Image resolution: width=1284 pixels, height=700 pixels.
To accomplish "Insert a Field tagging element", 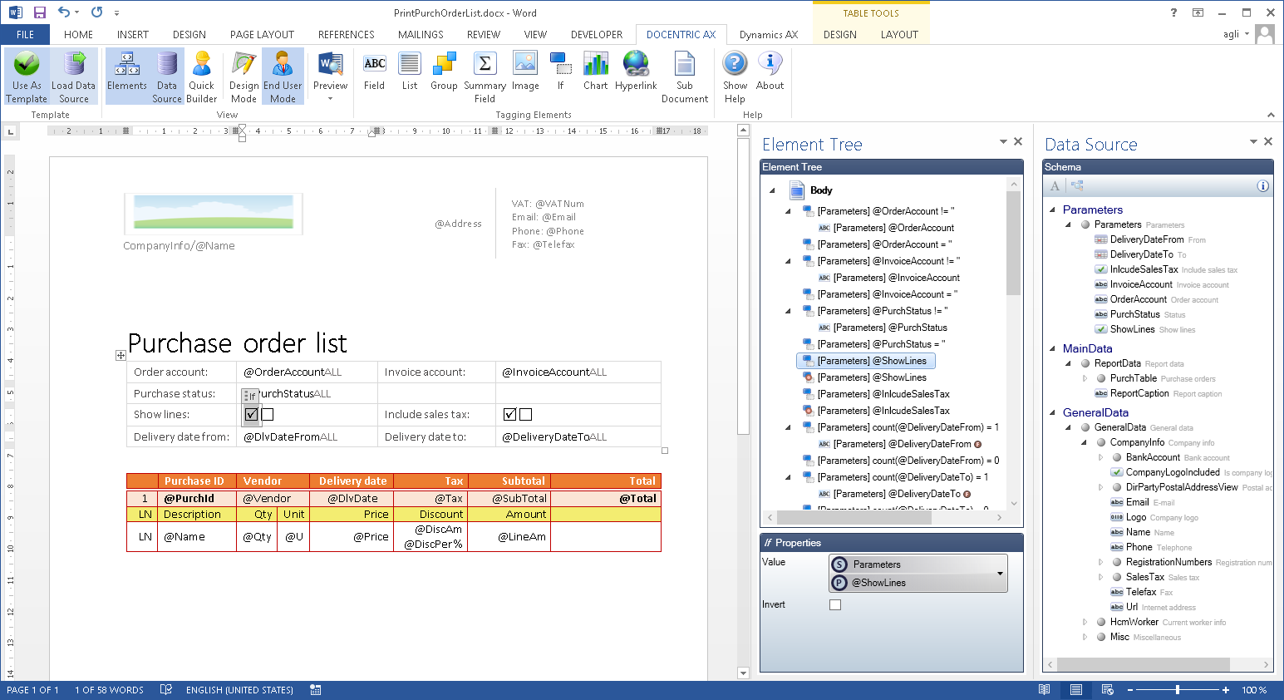I will coord(375,71).
